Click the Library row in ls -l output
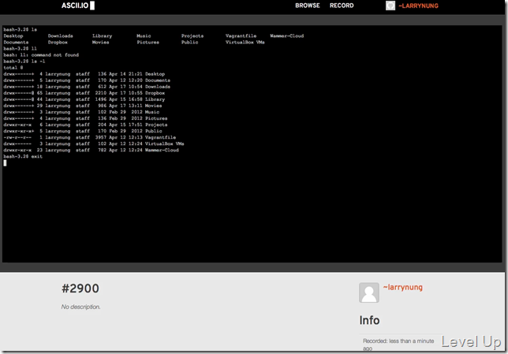Screen dimensions: 508x354 (84, 99)
